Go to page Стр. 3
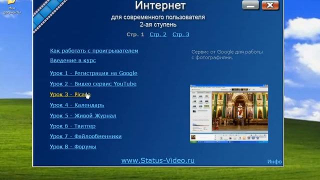The image size is (320, 180). 181,34
